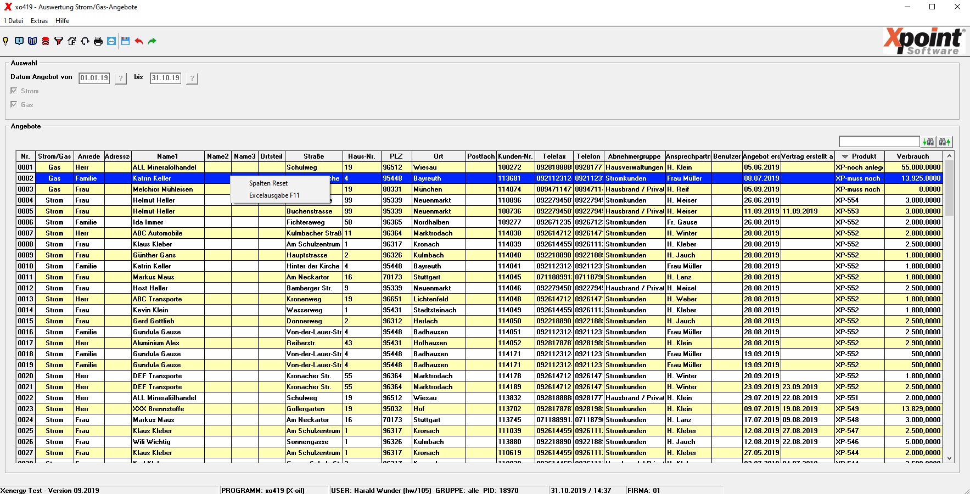Click the house home icon

(72, 41)
